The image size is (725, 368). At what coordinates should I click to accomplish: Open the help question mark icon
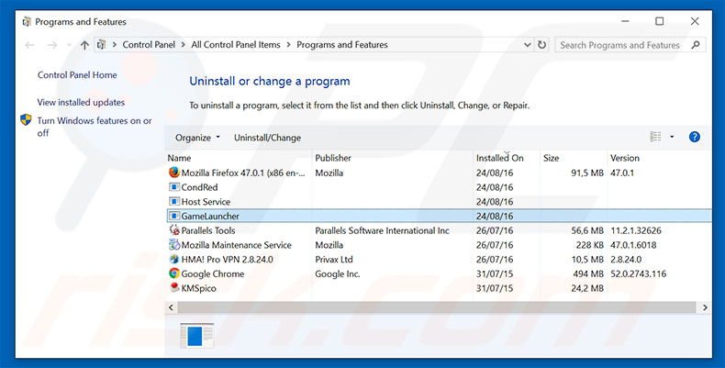(x=694, y=137)
